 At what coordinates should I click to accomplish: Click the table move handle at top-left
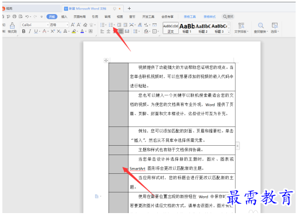(106, 60)
